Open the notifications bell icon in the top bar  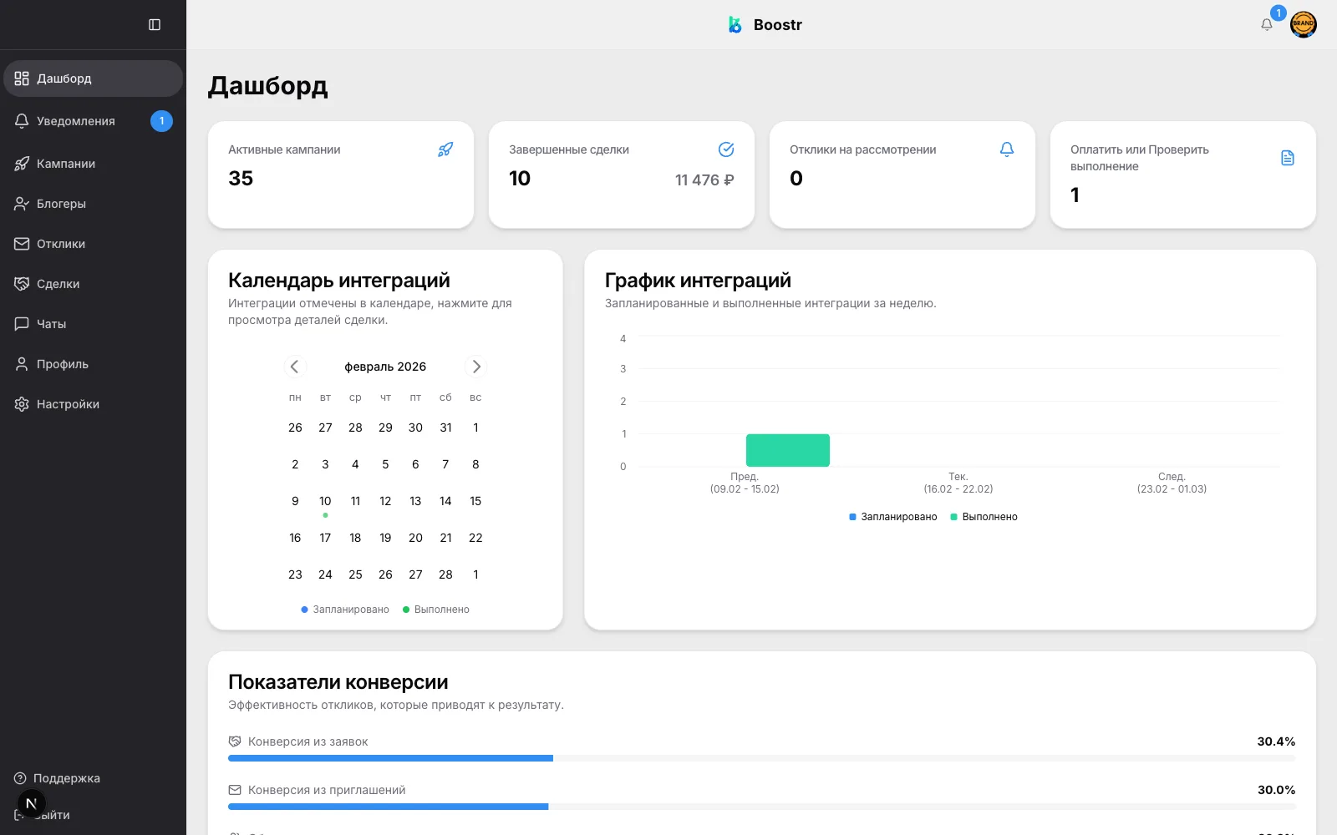[1266, 24]
